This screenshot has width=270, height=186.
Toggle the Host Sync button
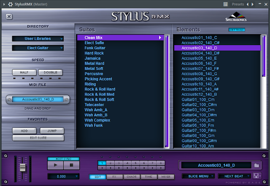coord(64,159)
